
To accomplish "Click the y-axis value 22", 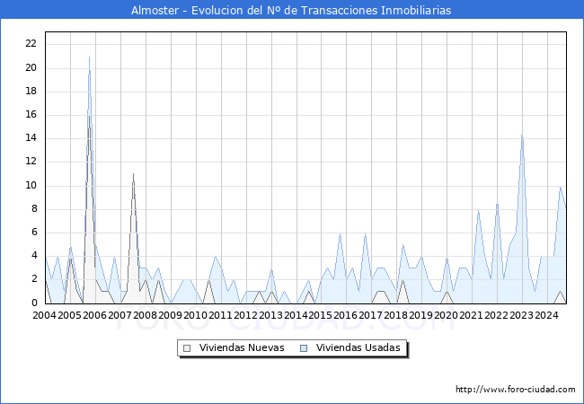I will click(x=31, y=44).
